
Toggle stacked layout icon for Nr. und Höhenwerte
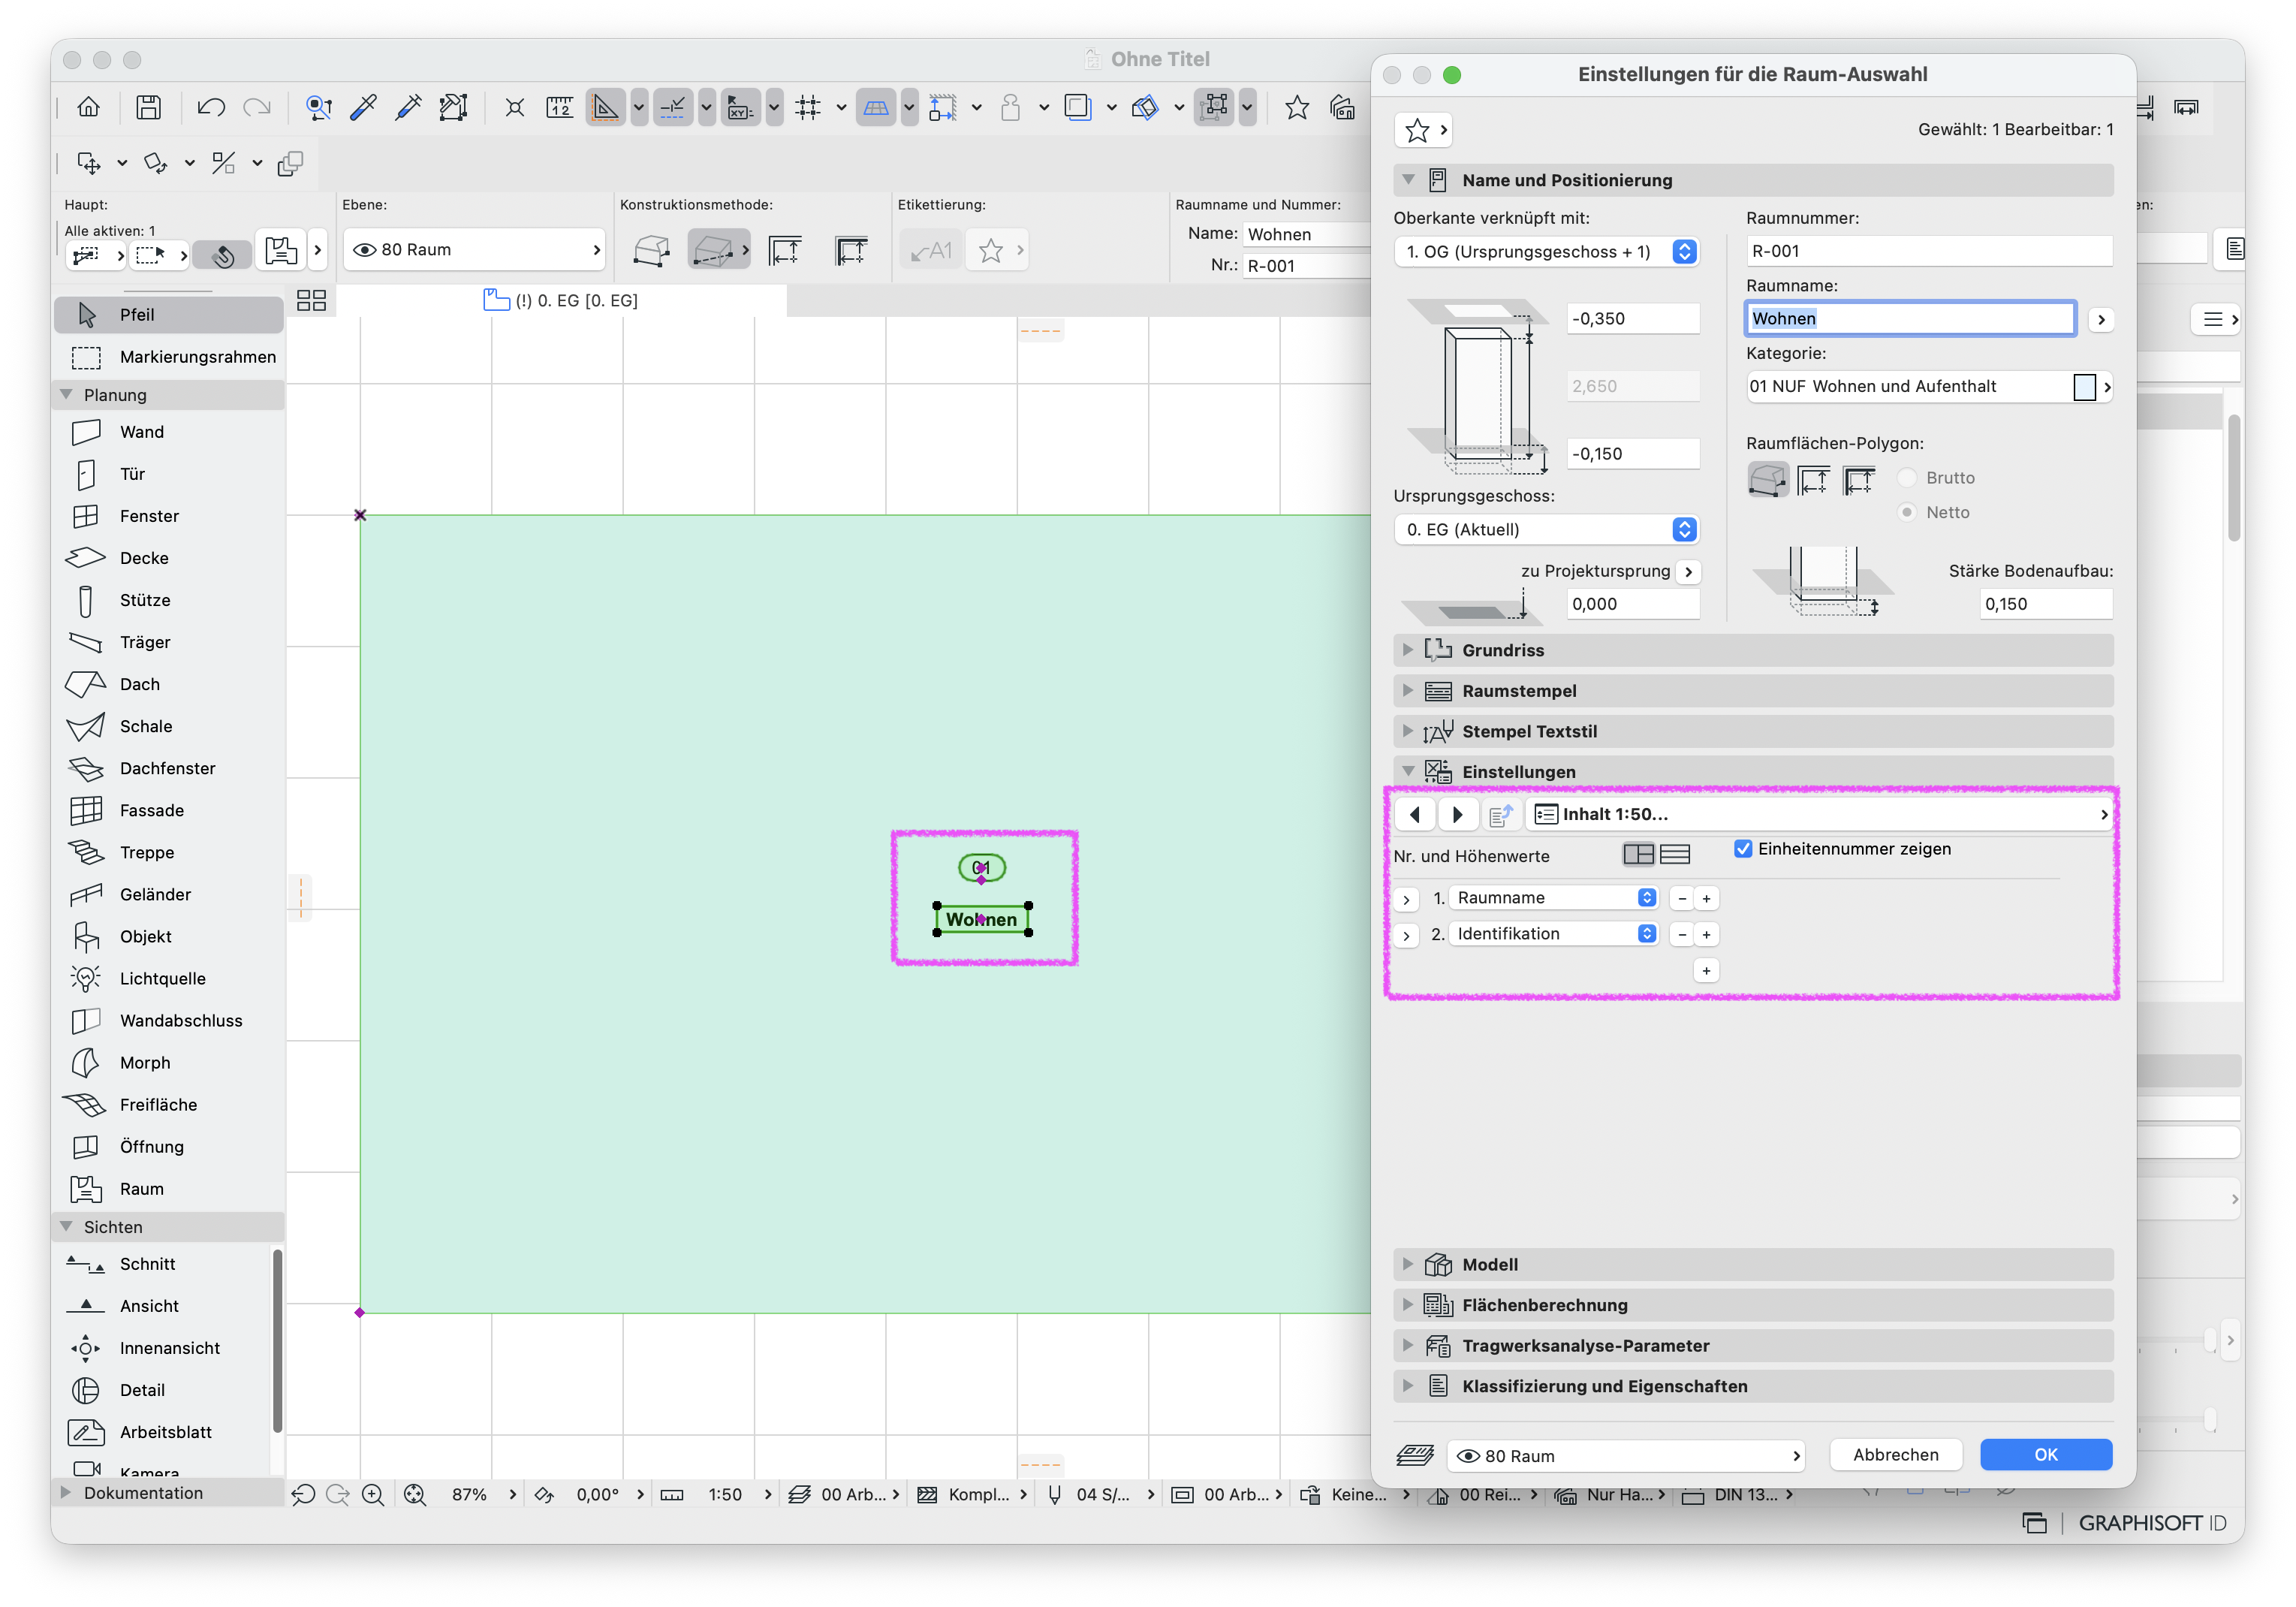pos(1675,854)
